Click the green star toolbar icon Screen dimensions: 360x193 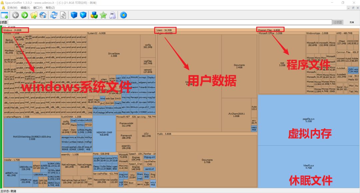(103, 15)
